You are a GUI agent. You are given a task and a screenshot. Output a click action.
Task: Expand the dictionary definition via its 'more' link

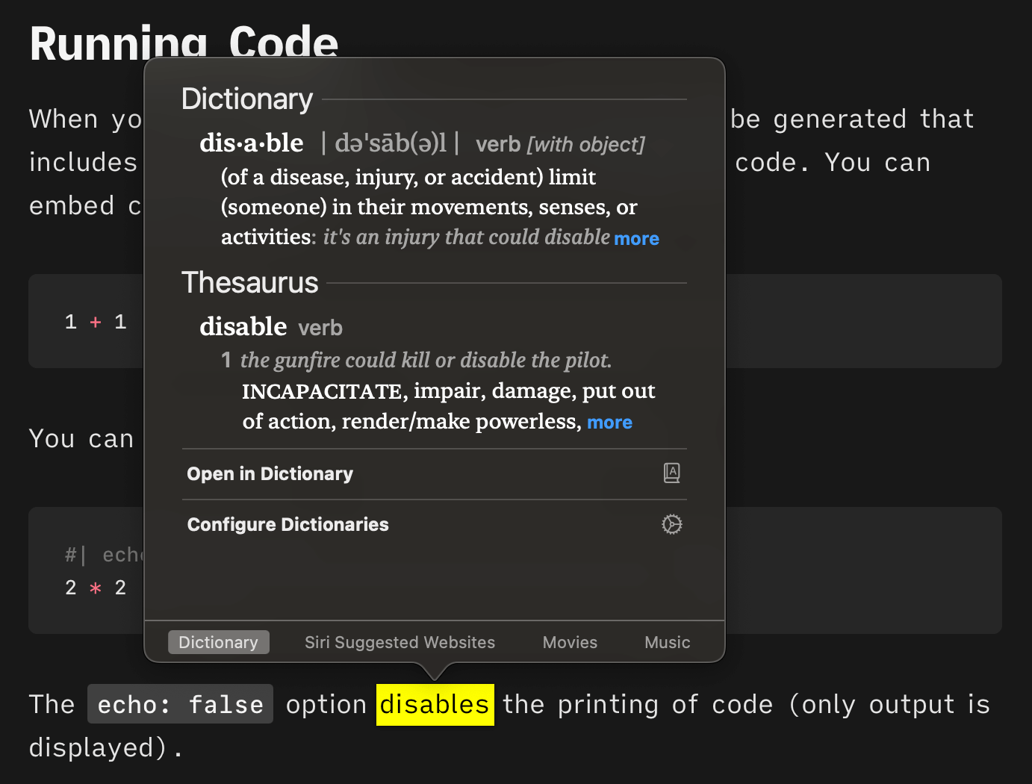pos(636,239)
